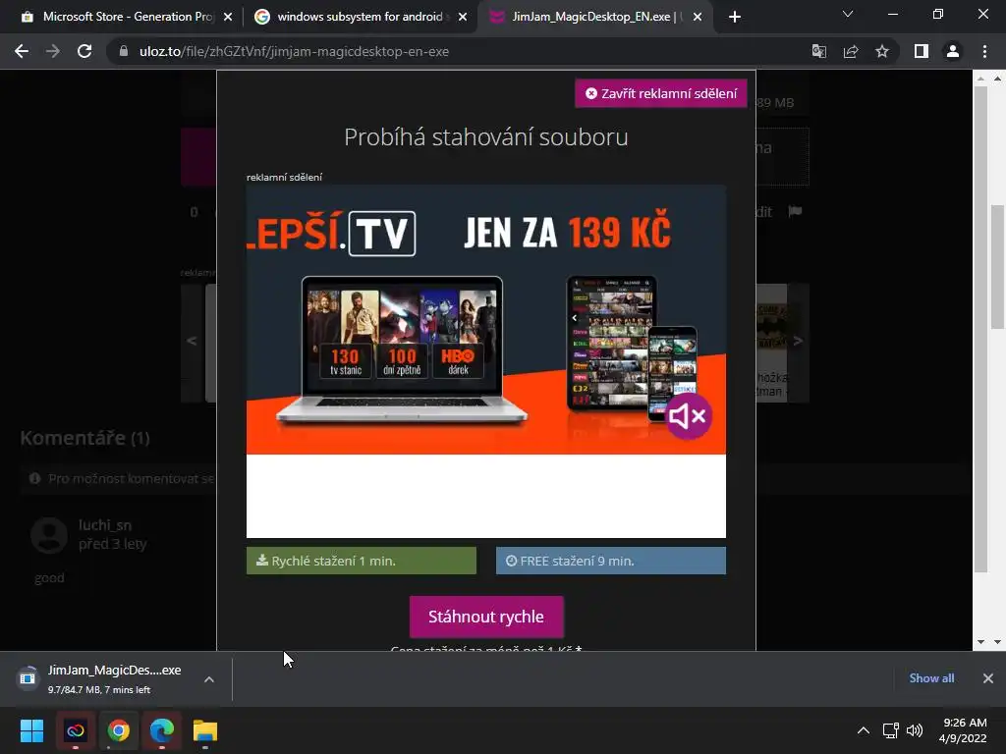Click the luchi_sn commenter avatar
Screen dimensions: 1006x754
pyautogui.click(x=49, y=535)
